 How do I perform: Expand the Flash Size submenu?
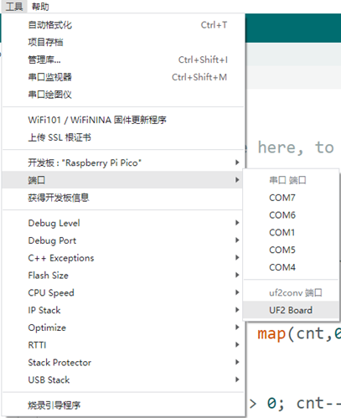[x=123, y=276]
